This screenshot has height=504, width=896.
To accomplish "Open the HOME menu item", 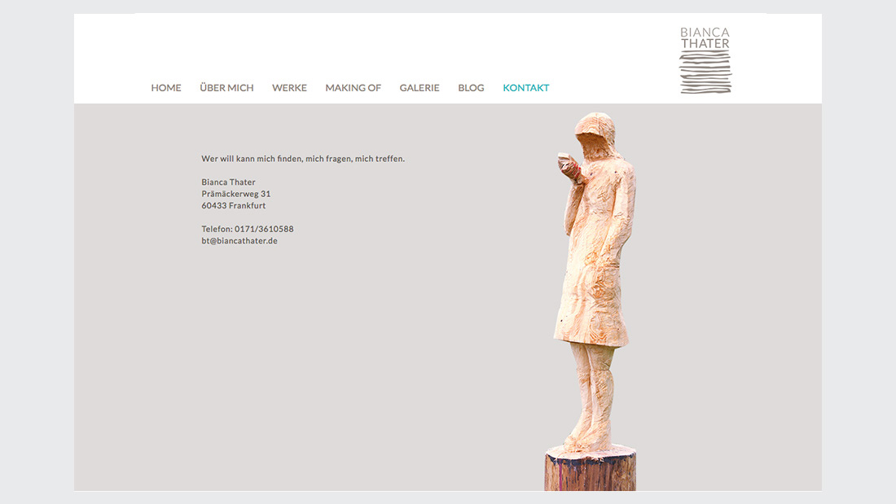I will pos(165,87).
